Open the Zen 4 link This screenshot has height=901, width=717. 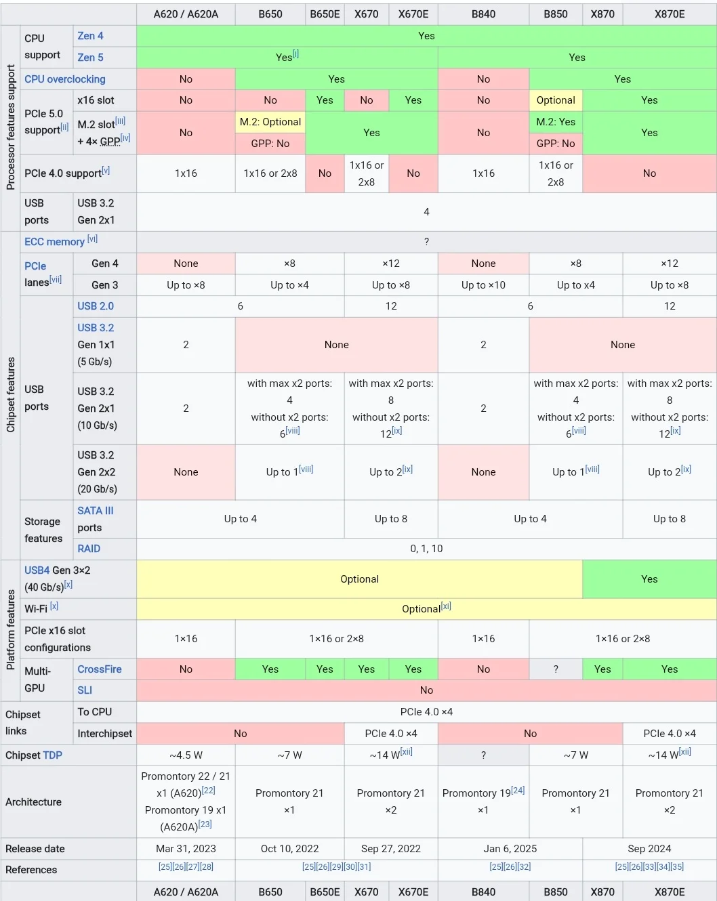tap(90, 36)
